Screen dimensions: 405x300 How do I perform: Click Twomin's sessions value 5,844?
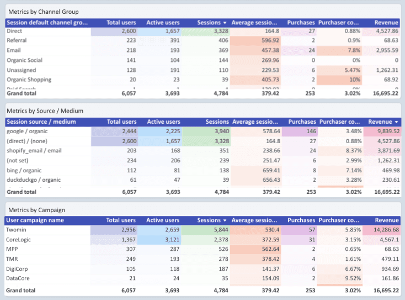[205, 230]
